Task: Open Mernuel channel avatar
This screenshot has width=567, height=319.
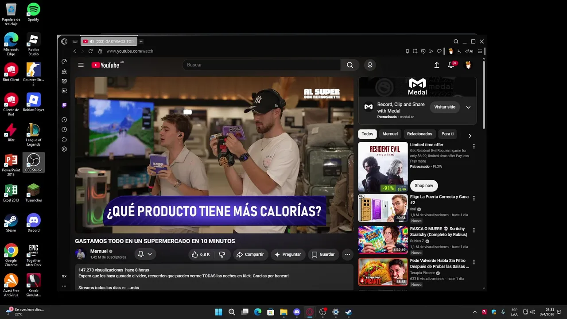Action: click(80, 254)
